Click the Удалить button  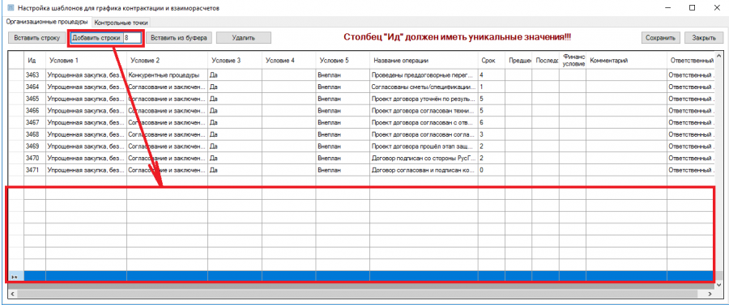click(x=243, y=38)
